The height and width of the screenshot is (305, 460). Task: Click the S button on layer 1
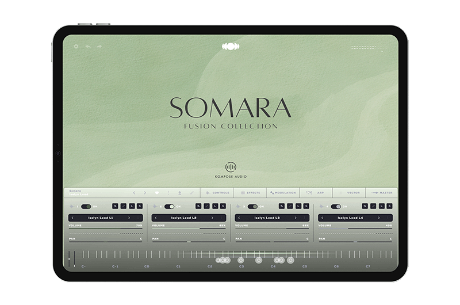[140, 206]
